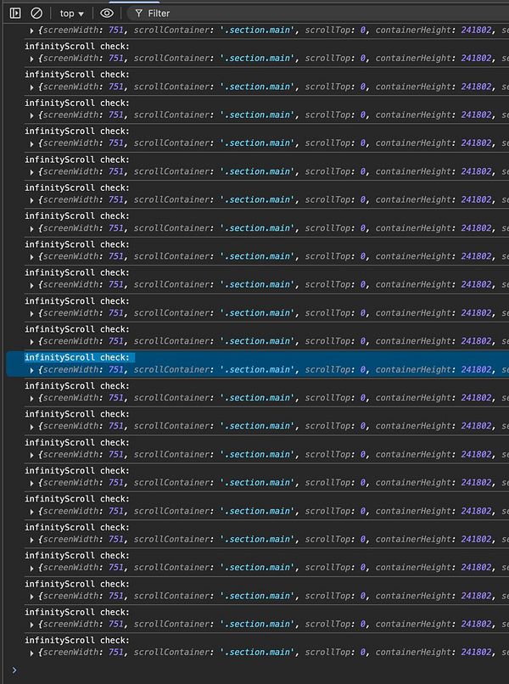This screenshot has width=509, height=684.
Task: Expand the topmost object row lacking a label
Action: tap(31, 31)
